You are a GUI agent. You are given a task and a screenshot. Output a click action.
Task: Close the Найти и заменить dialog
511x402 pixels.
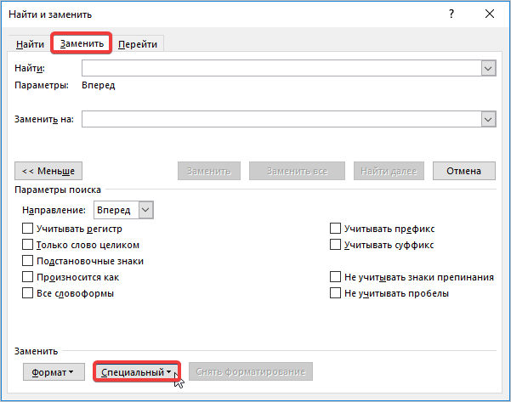coord(489,14)
